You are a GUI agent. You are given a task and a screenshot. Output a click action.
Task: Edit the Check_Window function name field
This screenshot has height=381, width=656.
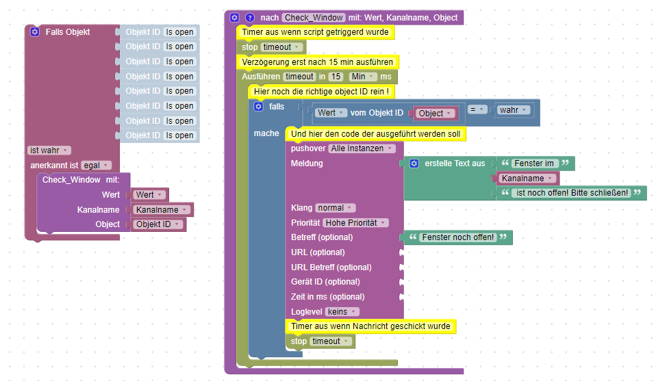tap(314, 18)
